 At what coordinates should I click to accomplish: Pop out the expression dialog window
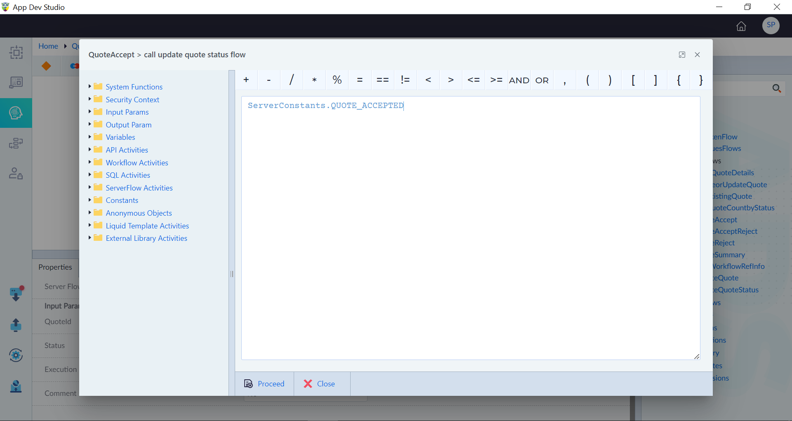click(682, 54)
